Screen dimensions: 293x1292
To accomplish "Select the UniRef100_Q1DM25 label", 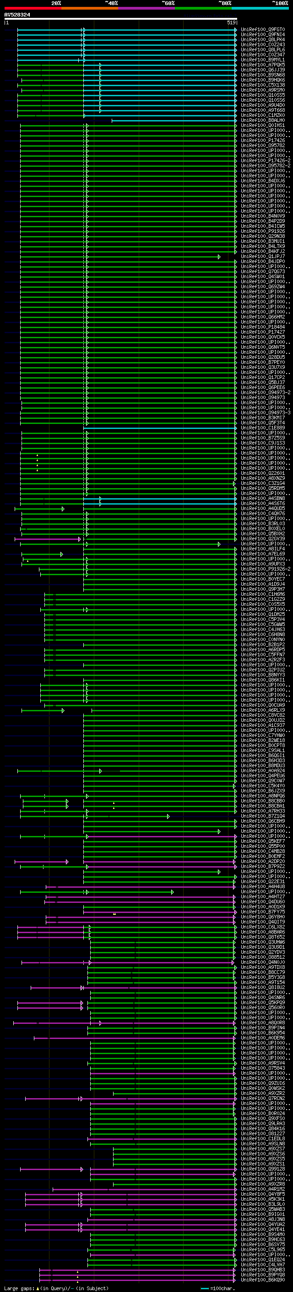I will tap(263, 615).
